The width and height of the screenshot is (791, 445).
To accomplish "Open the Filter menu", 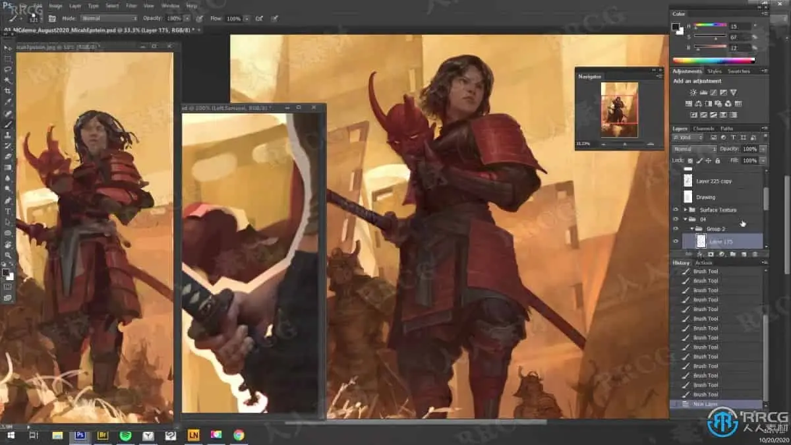I will point(131,5).
